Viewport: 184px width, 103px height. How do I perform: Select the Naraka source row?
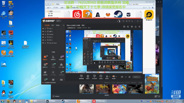coord(53,34)
